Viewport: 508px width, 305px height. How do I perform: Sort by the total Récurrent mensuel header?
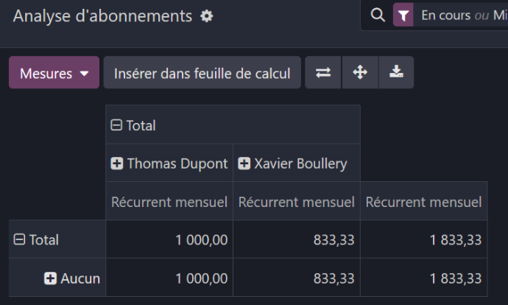tap(424, 201)
